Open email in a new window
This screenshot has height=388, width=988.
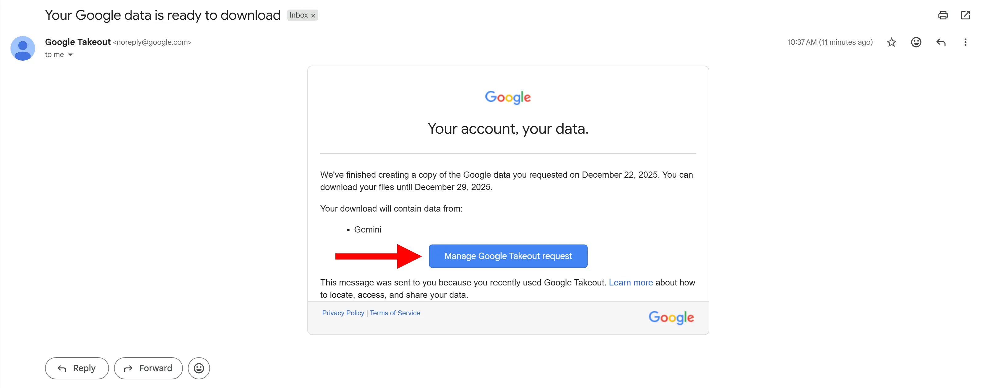pos(965,15)
